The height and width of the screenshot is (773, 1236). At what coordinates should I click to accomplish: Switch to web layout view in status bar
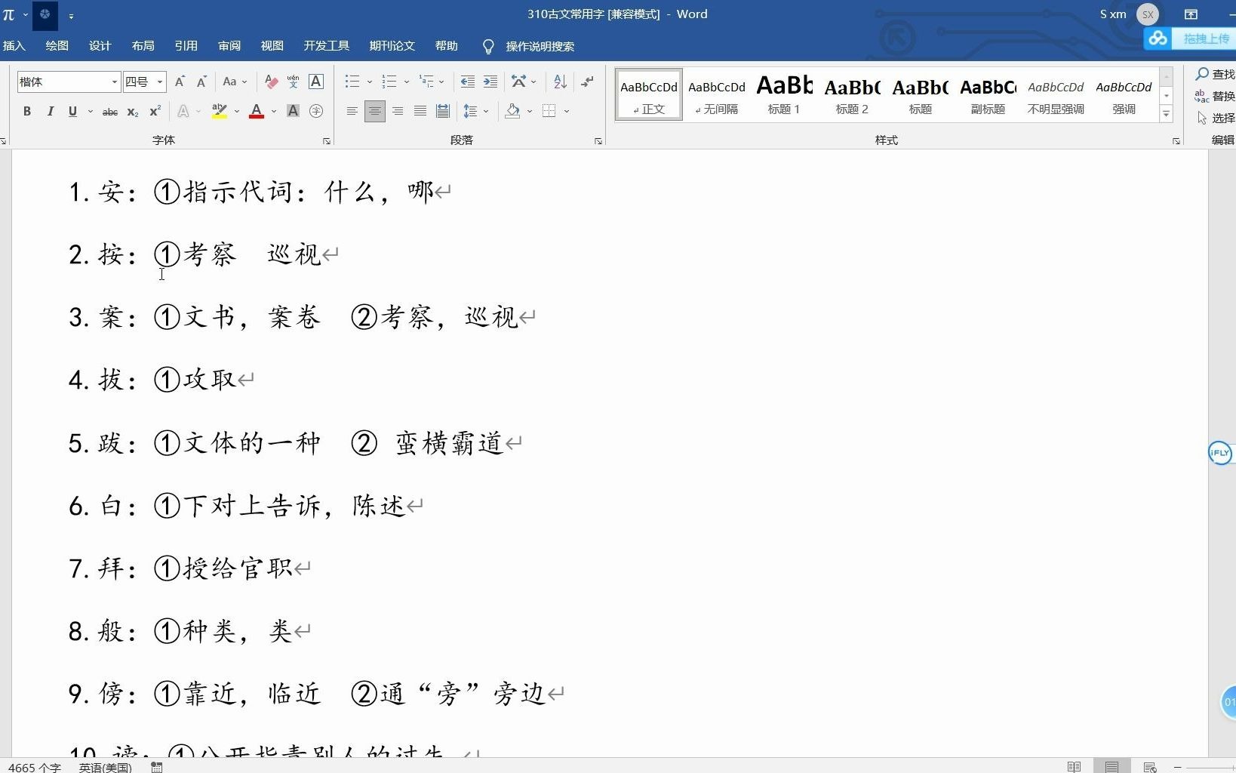[1150, 767]
